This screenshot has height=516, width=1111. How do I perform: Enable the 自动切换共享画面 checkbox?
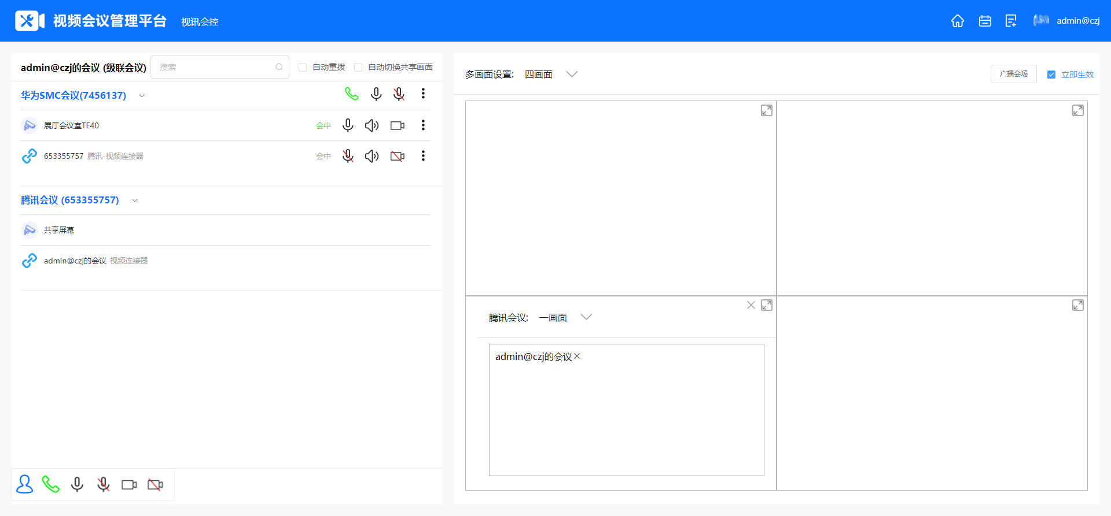tap(358, 68)
